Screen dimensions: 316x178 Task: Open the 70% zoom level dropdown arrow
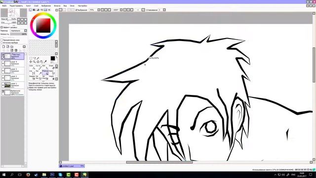tap(99, 10)
